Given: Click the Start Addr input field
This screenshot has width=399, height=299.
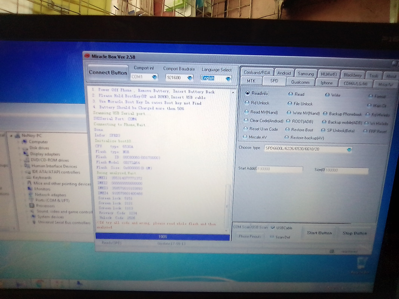Looking at the screenshot, I should pos(280,169).
